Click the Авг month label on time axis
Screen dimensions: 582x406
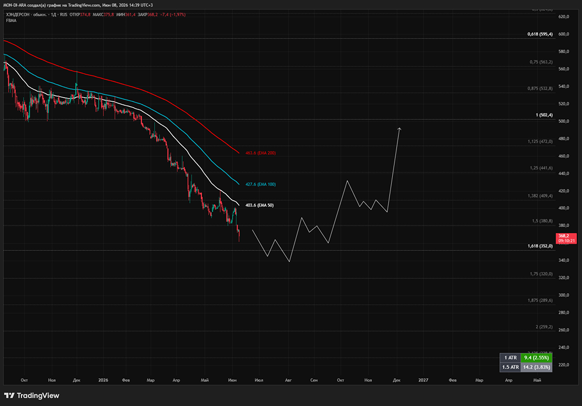[x=288, y=380]
